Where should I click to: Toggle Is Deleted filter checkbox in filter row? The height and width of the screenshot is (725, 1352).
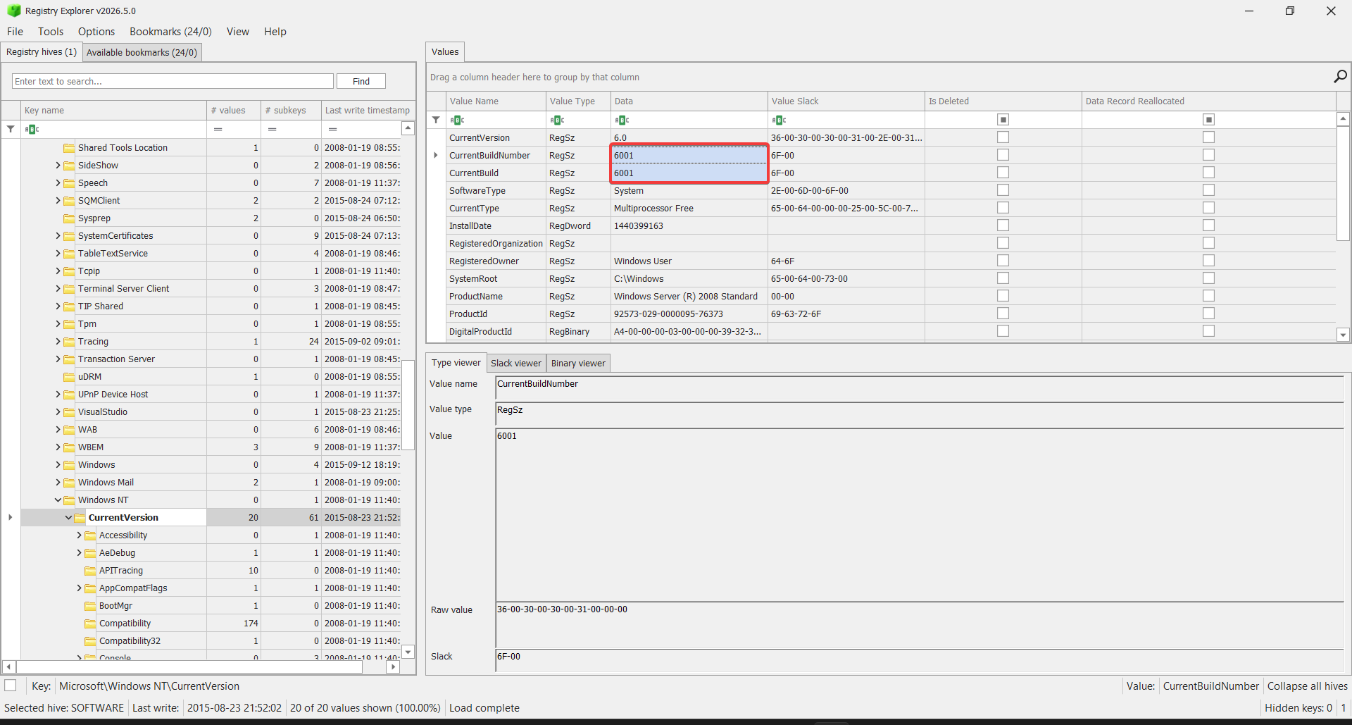pyautogui.click(x=1003, y=120)
